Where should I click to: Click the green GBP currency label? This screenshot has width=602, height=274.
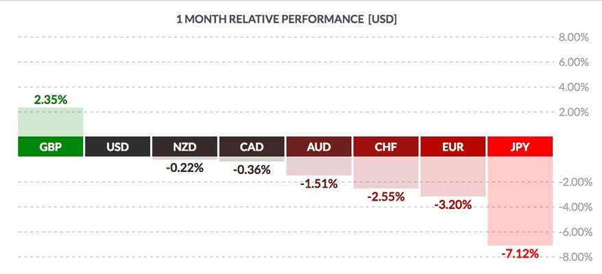tap(50, 146)
